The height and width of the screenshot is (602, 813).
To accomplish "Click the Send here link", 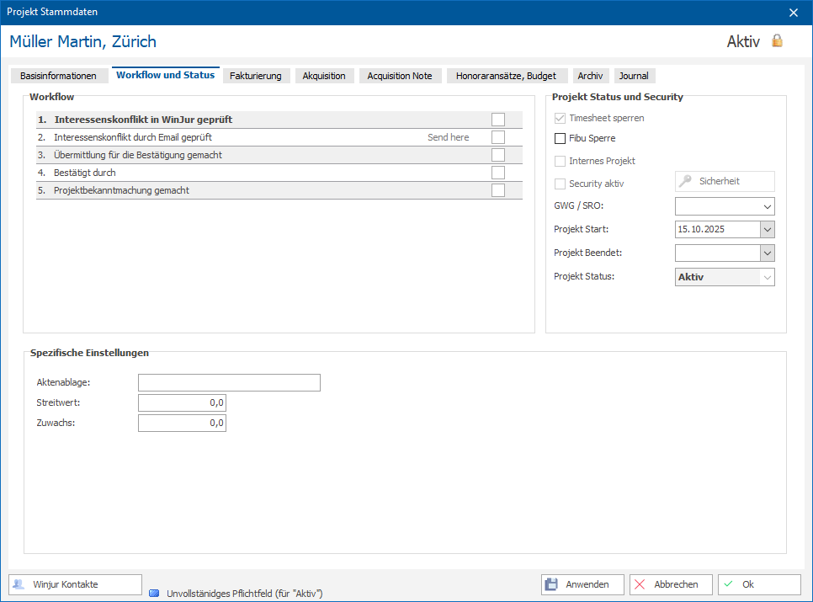I will [x=449, y=137].
